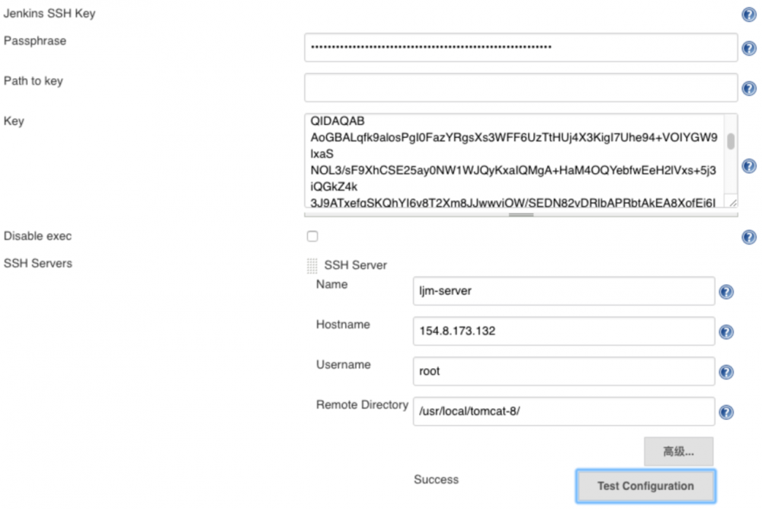Open help beside the Username field

[x=726, y=371]
